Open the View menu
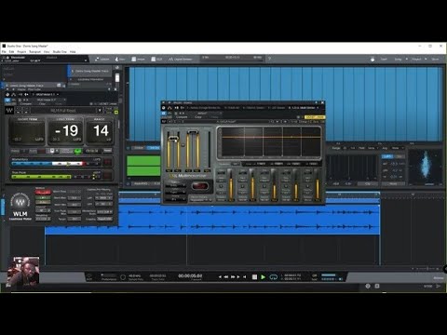447x335 pixels. point(47,52)
